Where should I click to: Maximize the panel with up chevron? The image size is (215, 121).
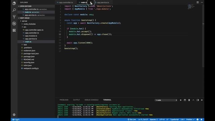pos(193,100)
